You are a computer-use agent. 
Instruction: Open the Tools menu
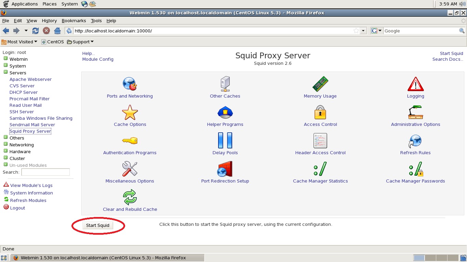96,21
